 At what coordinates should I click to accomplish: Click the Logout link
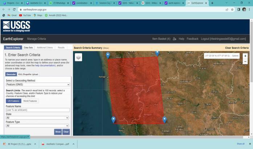[x=223, y=39]
